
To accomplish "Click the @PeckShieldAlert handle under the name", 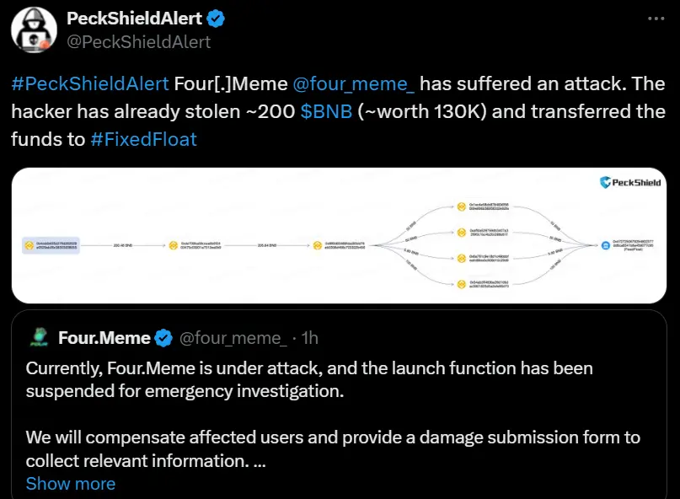I will 138,41.
